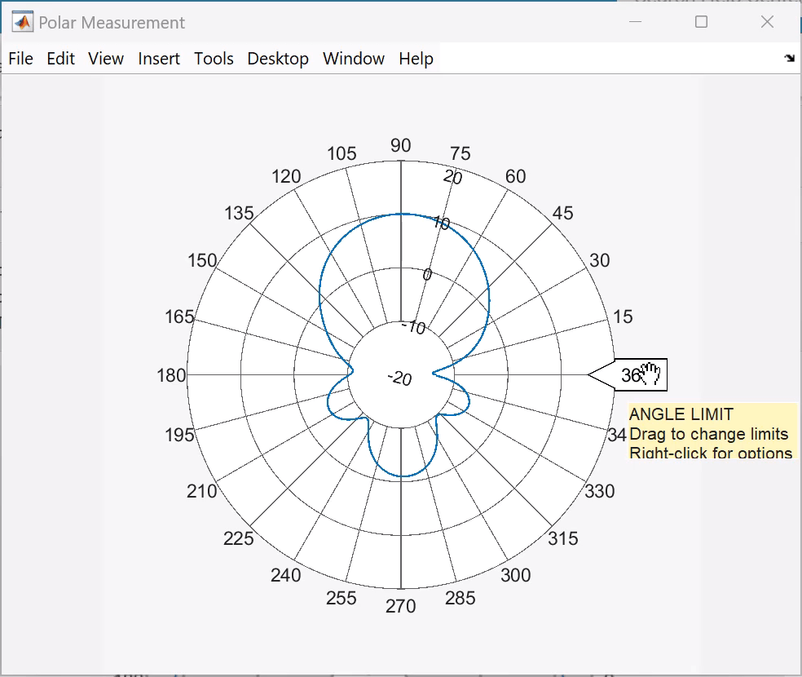Open the Window menu
802x677 pixels.
pos(353,59)
